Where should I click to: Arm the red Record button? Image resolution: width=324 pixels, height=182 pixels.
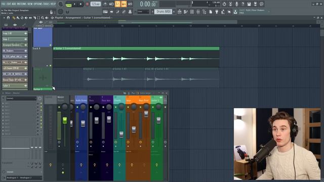87,4
